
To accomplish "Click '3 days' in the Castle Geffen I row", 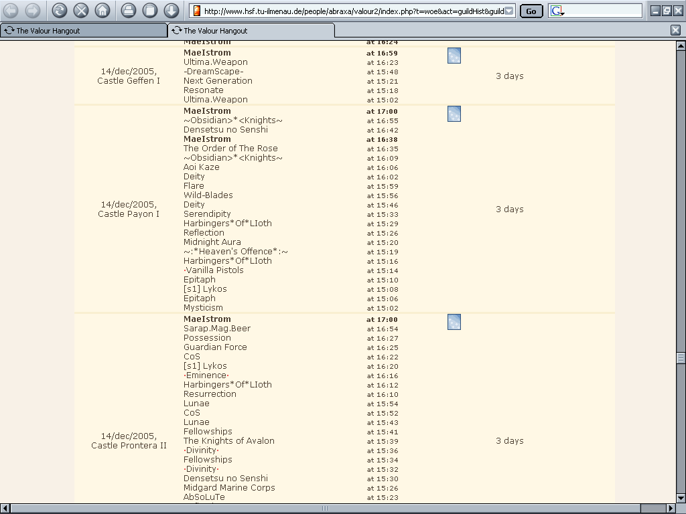I will tap(510, 76).
